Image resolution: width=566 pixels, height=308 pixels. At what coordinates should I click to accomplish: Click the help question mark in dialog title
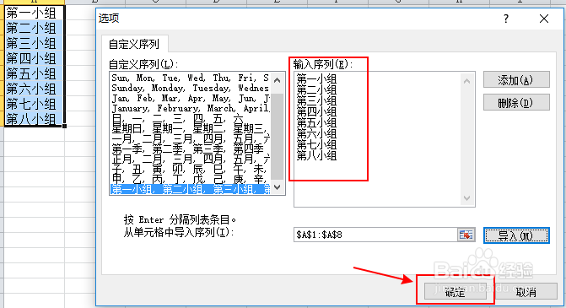click(506, 19)
